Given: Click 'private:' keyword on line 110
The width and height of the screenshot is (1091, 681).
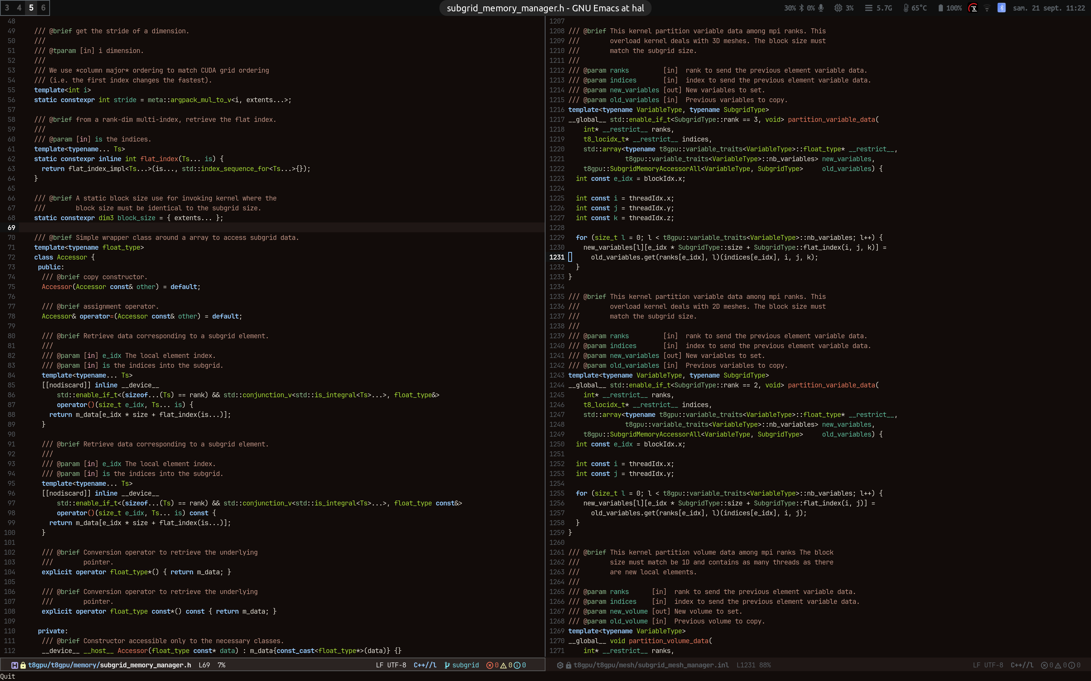Looking at the screenshot, I should 53,631.
